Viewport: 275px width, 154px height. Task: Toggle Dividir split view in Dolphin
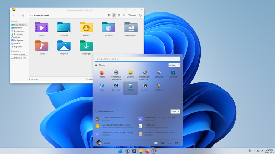(132, 15)
